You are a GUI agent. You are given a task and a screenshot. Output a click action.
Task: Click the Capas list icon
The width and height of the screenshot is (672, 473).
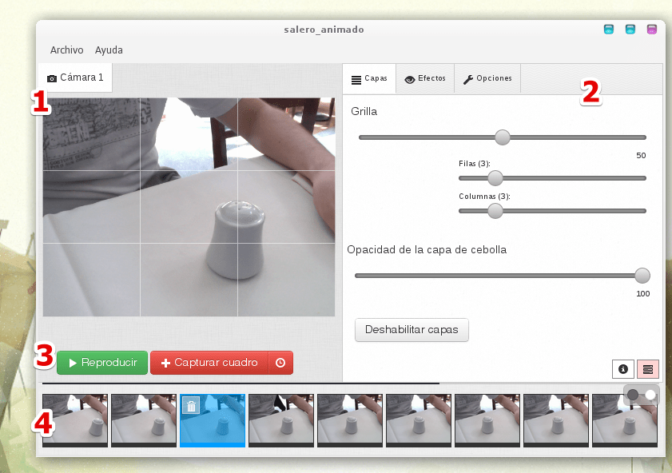tap(356, 80)
